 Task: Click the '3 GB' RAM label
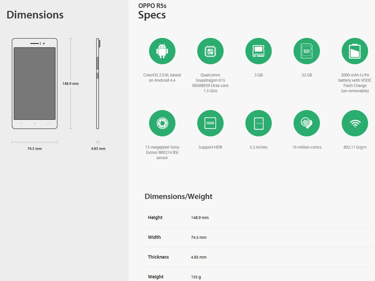coord(259,75)
